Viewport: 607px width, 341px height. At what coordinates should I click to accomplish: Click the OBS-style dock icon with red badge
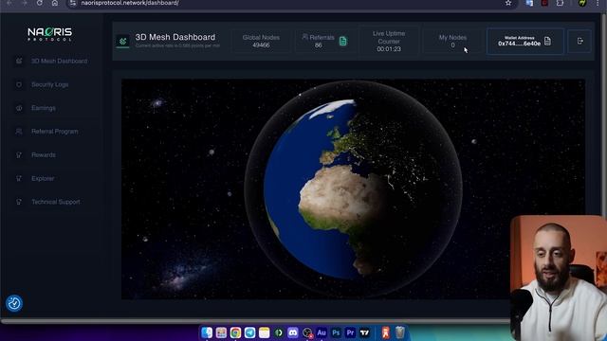tap(307, 332)
